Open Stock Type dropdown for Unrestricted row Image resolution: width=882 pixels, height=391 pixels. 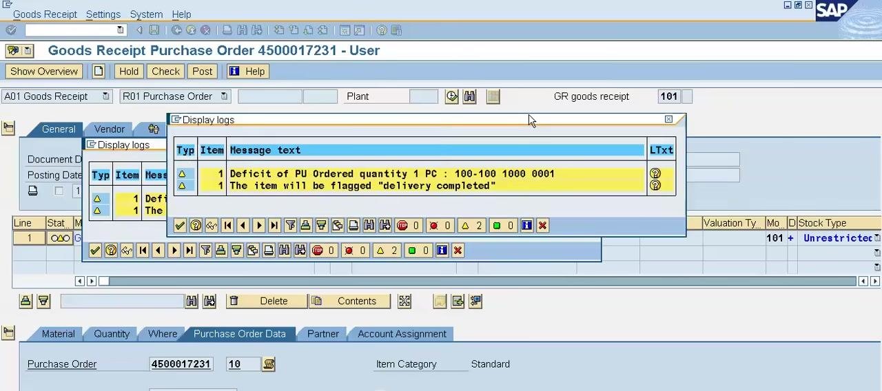[x=877, y=238]
